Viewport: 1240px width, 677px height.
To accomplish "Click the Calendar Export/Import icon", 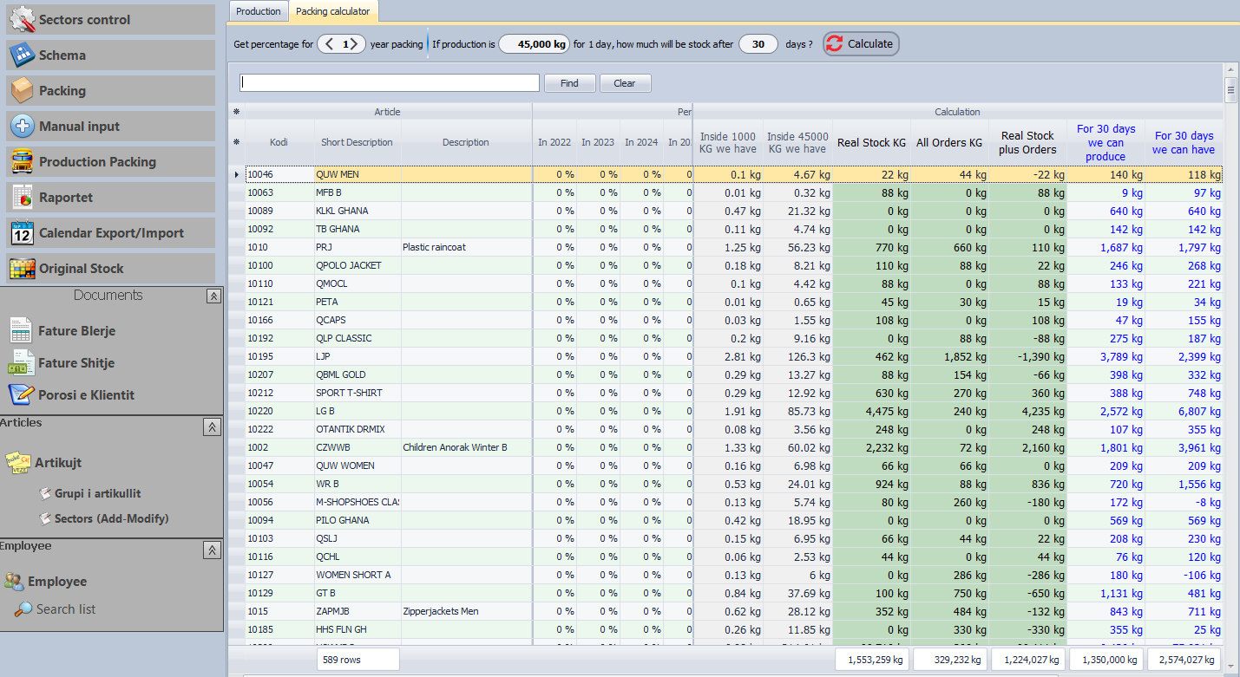I will 23,232.
